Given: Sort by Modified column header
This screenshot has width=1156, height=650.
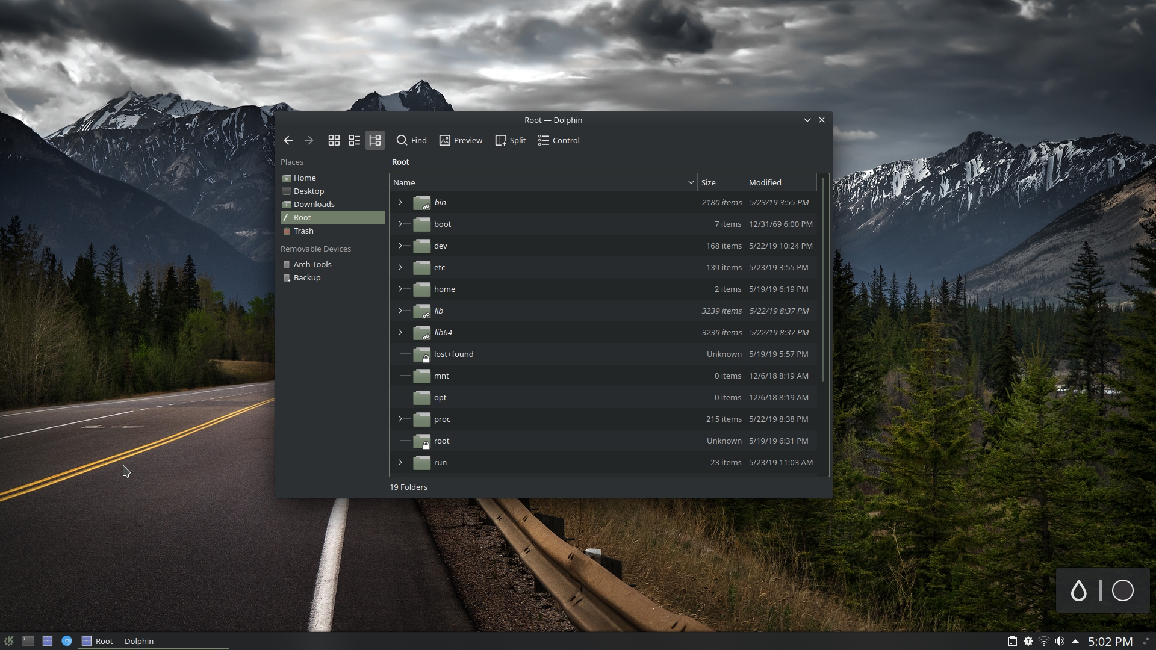Looking at the screenshot, I should [781, 182].
